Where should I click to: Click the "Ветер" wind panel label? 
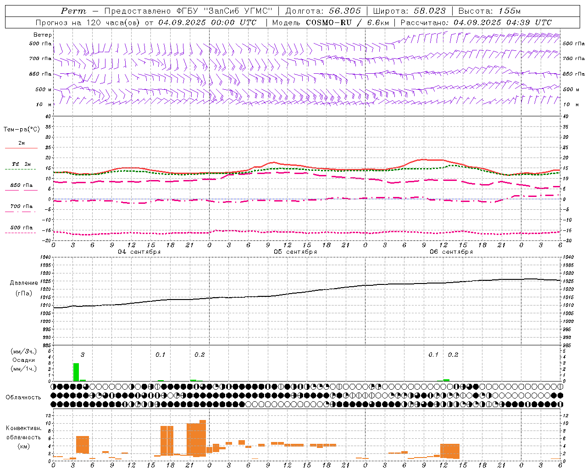[43, 35]
